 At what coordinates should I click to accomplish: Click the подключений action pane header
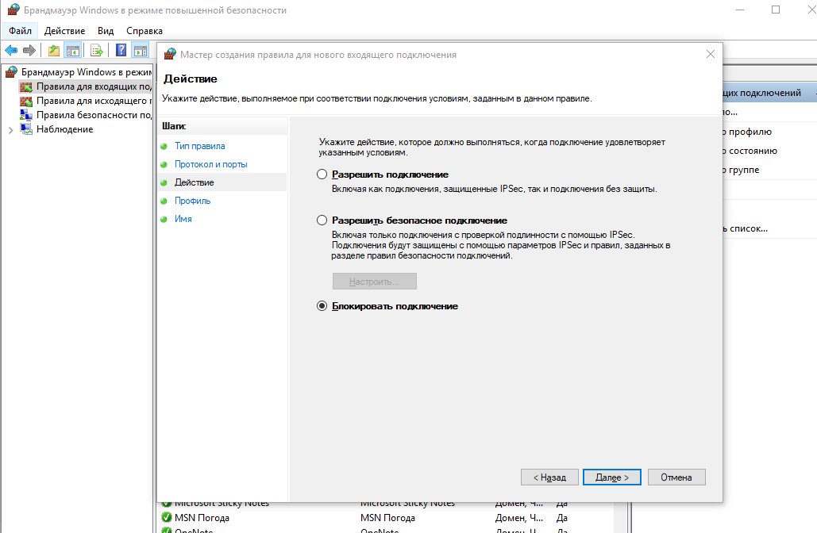[x=769, y=93]
